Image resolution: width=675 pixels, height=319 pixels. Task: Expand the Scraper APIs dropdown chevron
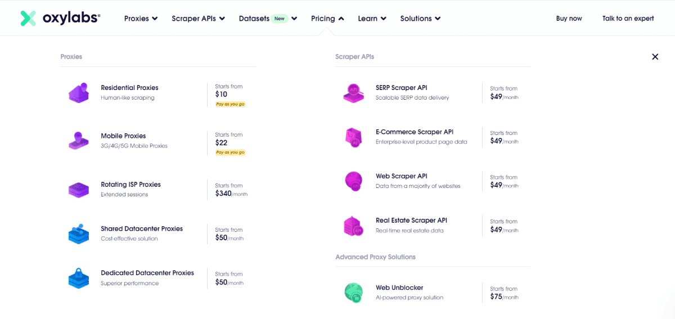pyautogui.click(x=222, y=19)
